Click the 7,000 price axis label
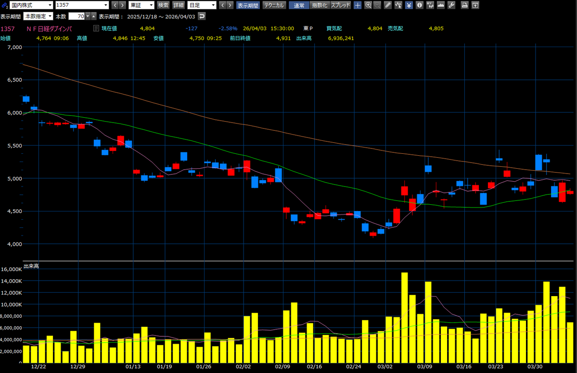This screenshot has width=577, height=373. [x=15, y=47]
